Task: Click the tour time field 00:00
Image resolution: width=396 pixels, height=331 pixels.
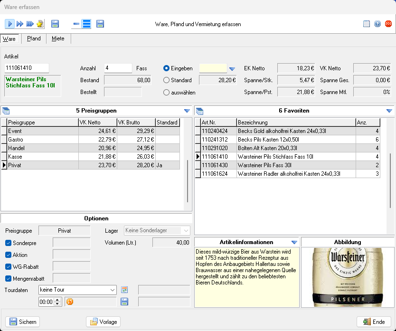Action: pyautogui.click(x=47, y=302)
